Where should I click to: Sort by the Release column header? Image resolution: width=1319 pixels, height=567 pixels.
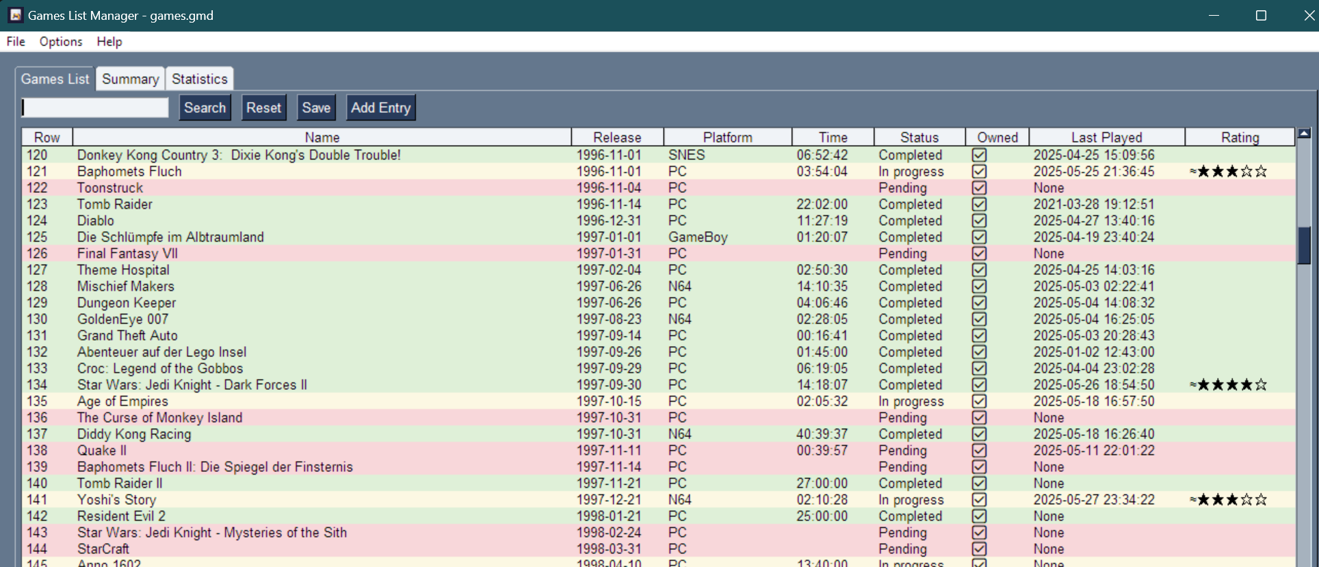tap(617, 137)
